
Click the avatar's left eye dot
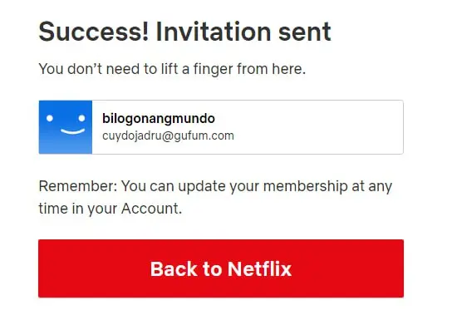pyautogui.click(x=50, y=118)
